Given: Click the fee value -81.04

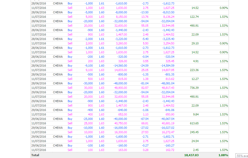Looking at the screenshot, I should point(145,83).
